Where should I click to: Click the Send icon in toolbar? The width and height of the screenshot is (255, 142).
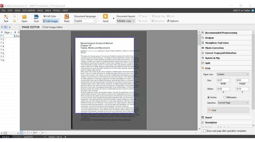click(105, 17)
